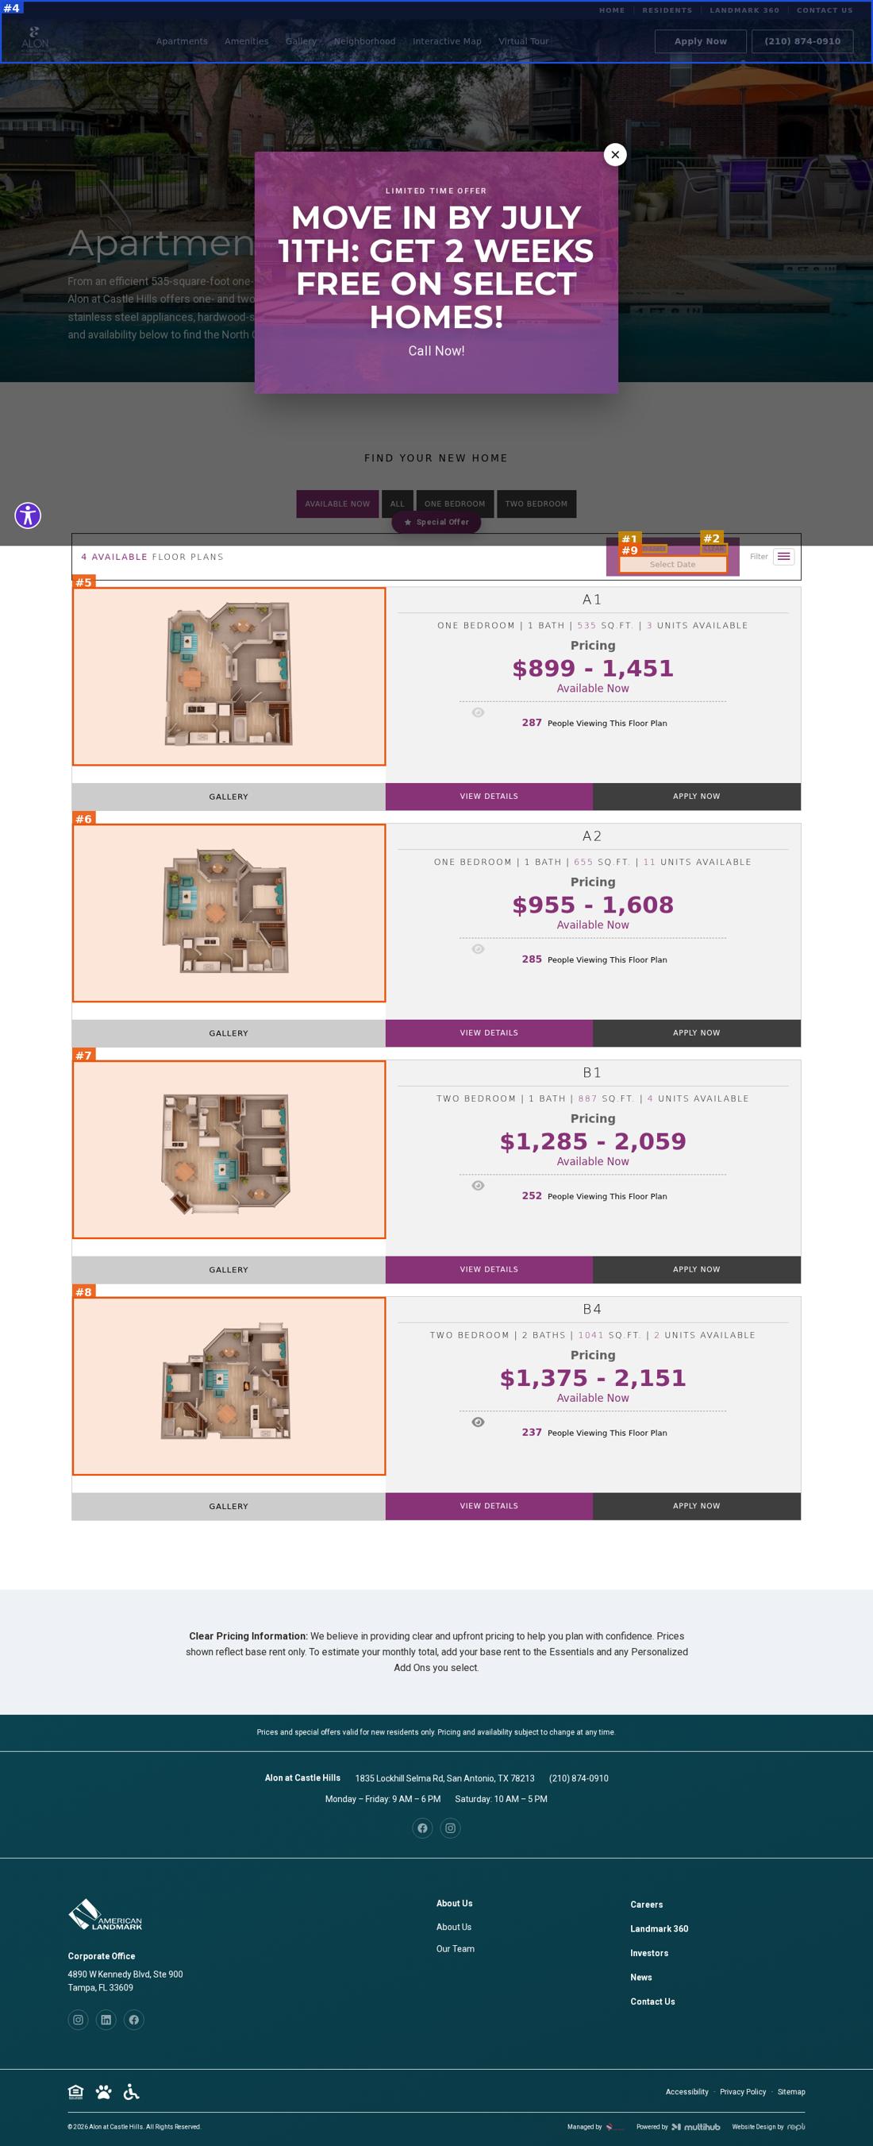The height and width of the screenshot is (2146, 873).
Task: Switch to the All floor plans tab
Action: click(397, 504)
